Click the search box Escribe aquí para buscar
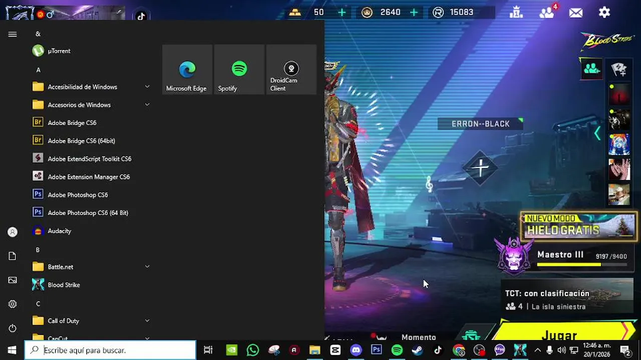This screenshot has height=360, width=641. pyautogui.click(x=110, y=350)
